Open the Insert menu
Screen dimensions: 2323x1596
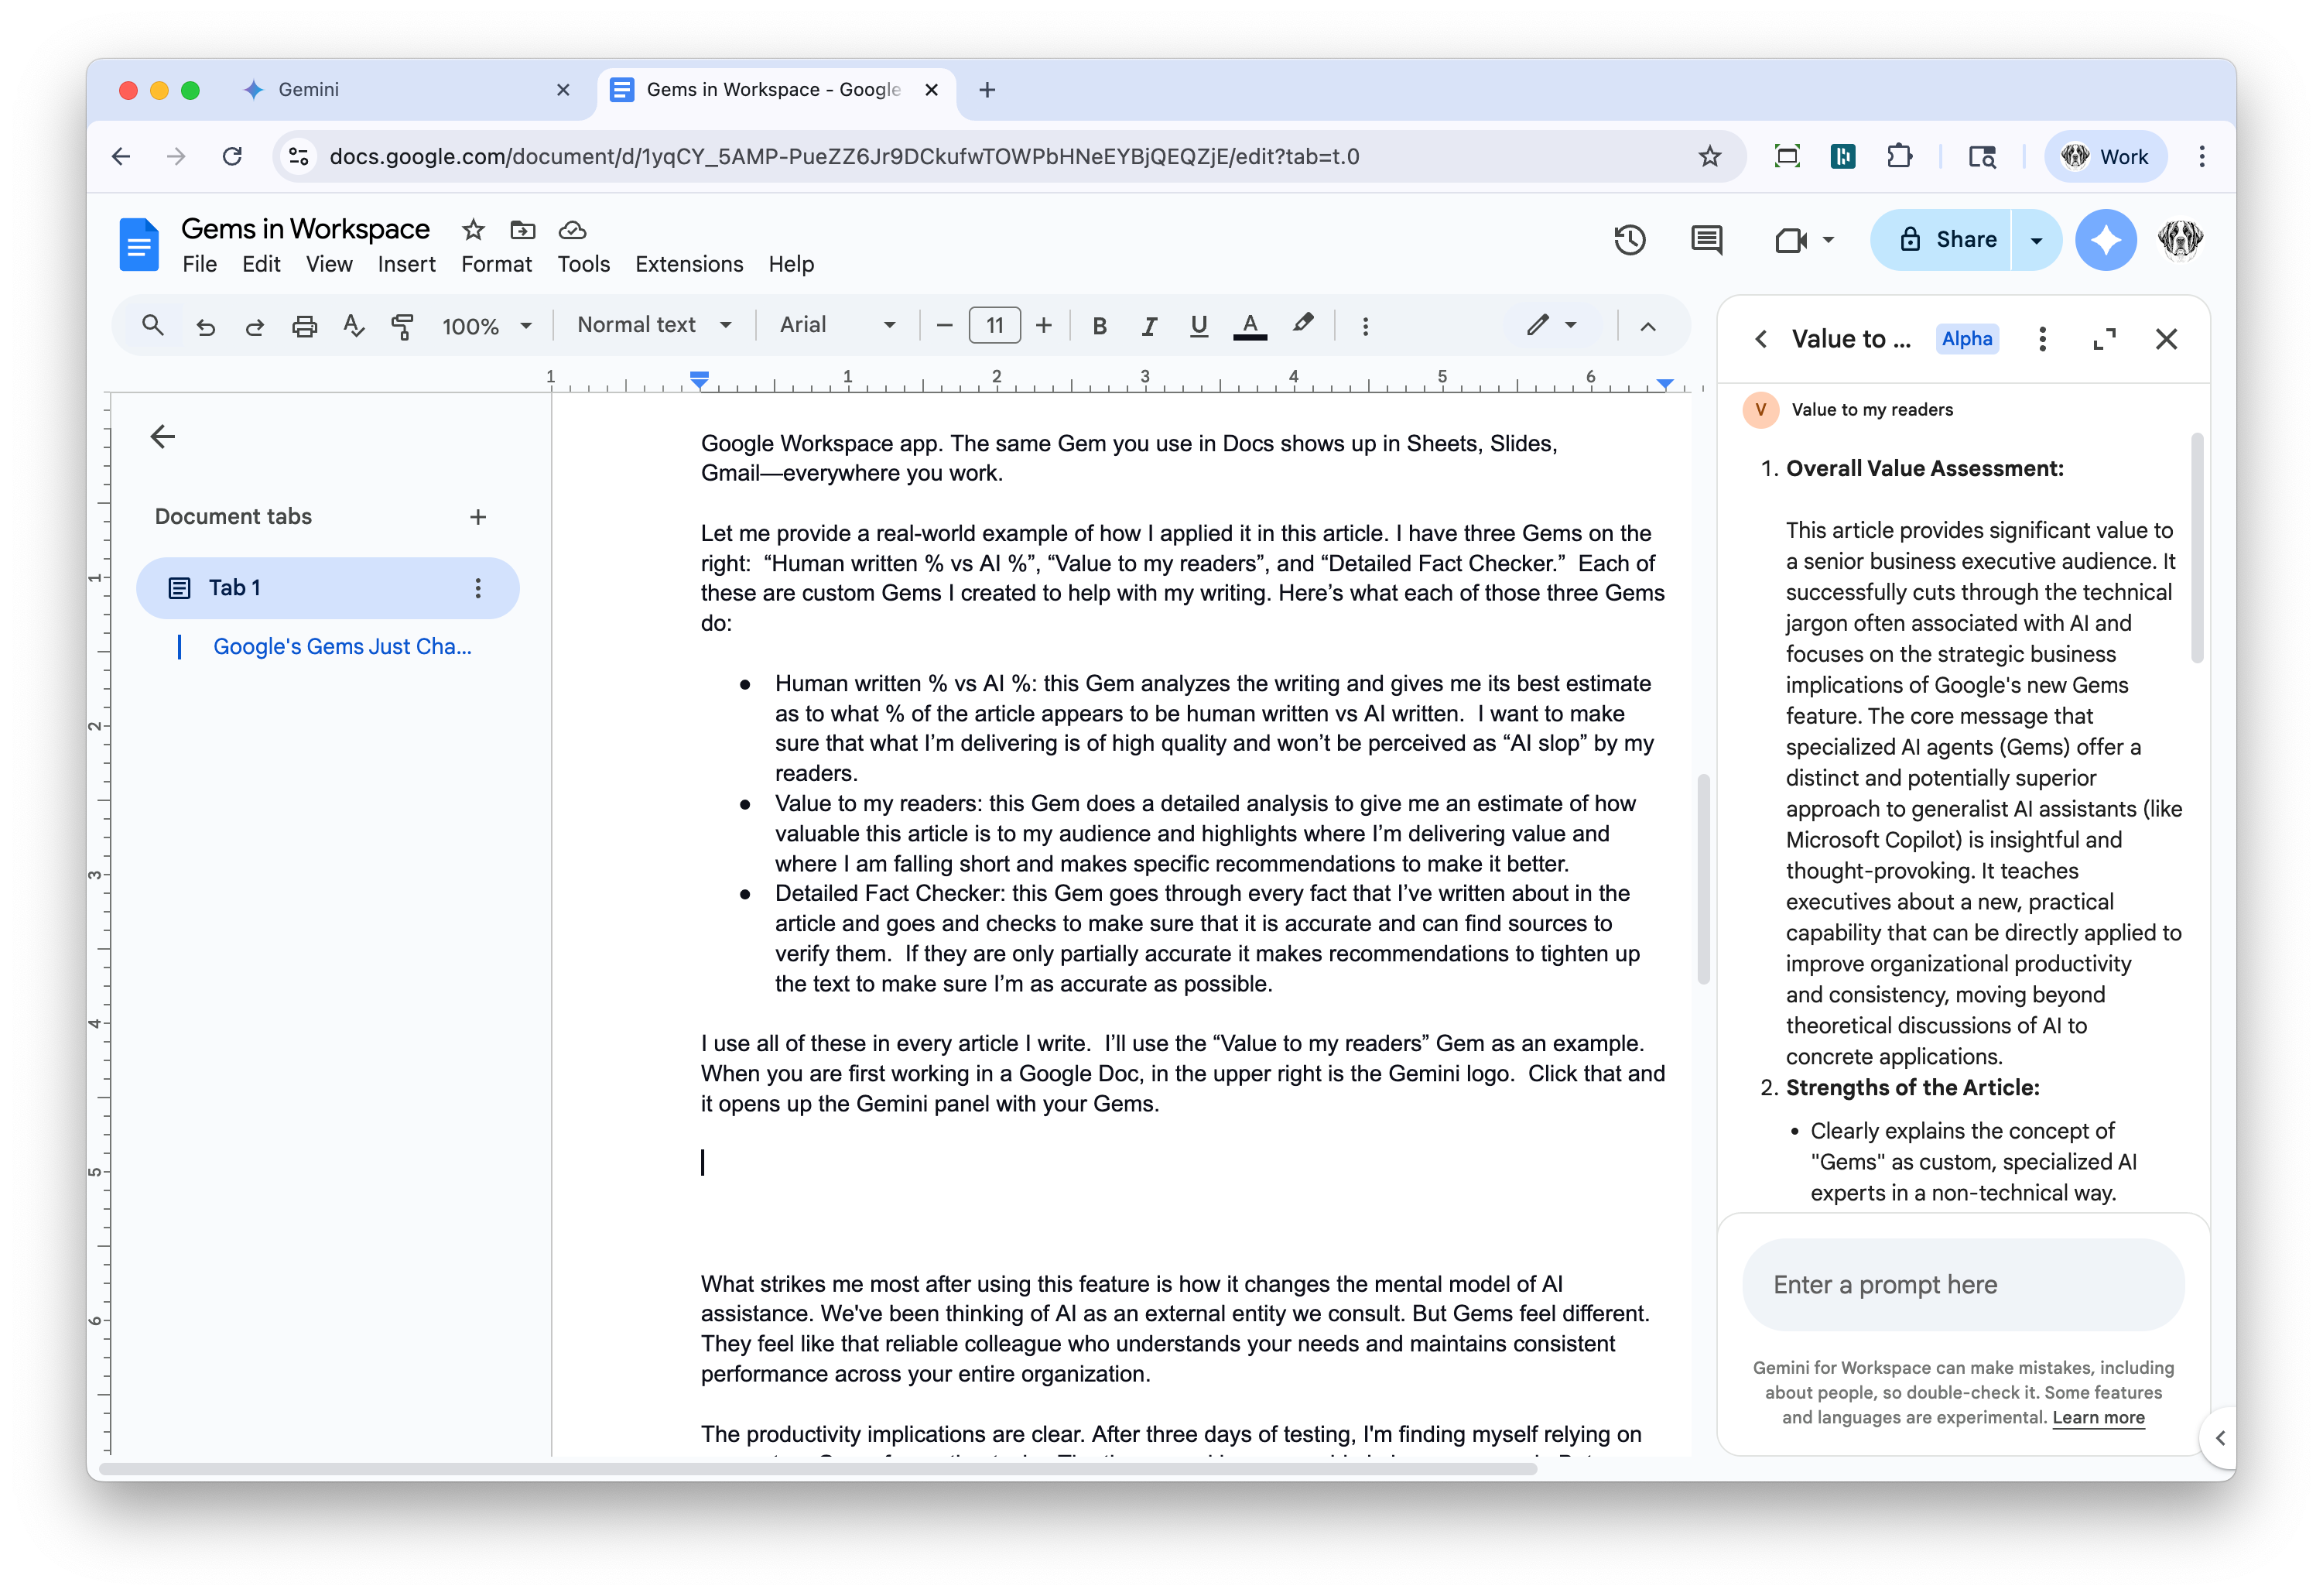[x=405, y=264]
